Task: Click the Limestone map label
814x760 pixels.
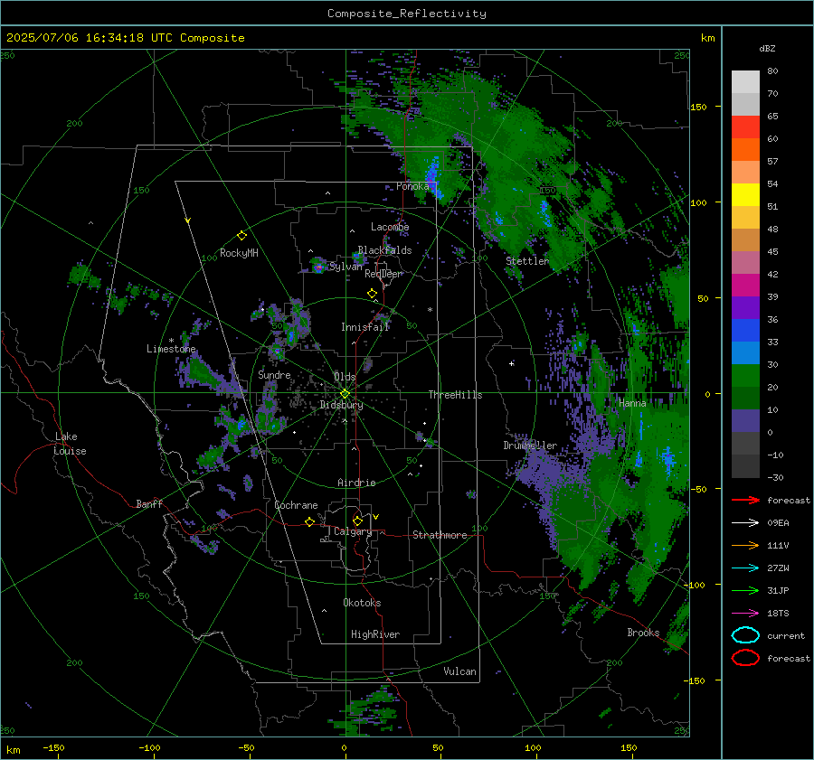Action: tap(171, 349)
